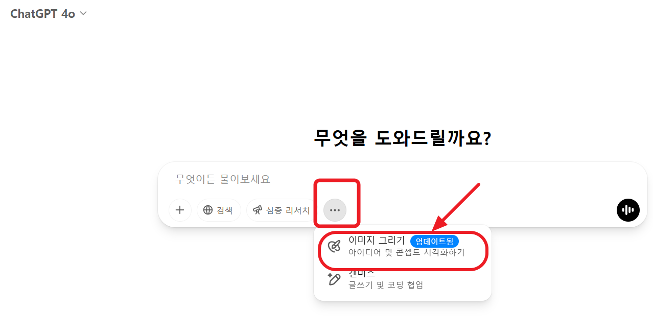Click empty composer space left of the voice button
The height and width of the screenshot is (334, 653).
click(x=480, y=210)
